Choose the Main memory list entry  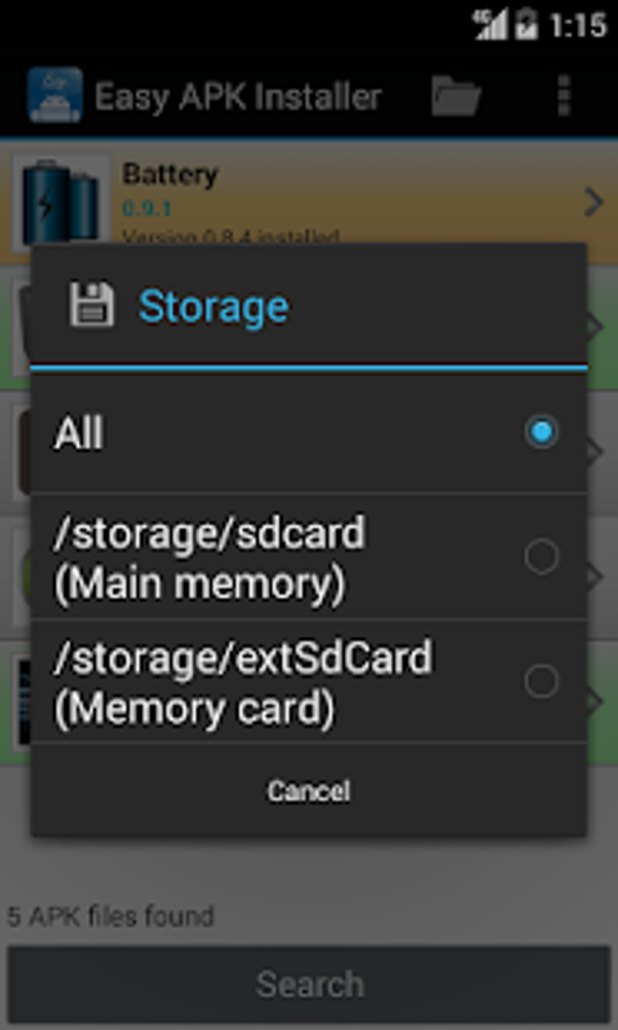309,557
